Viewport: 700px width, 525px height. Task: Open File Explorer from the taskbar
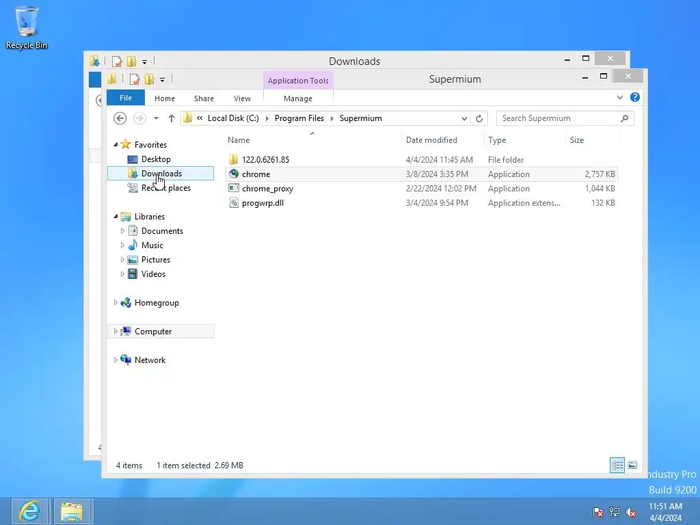click(72, 511)
